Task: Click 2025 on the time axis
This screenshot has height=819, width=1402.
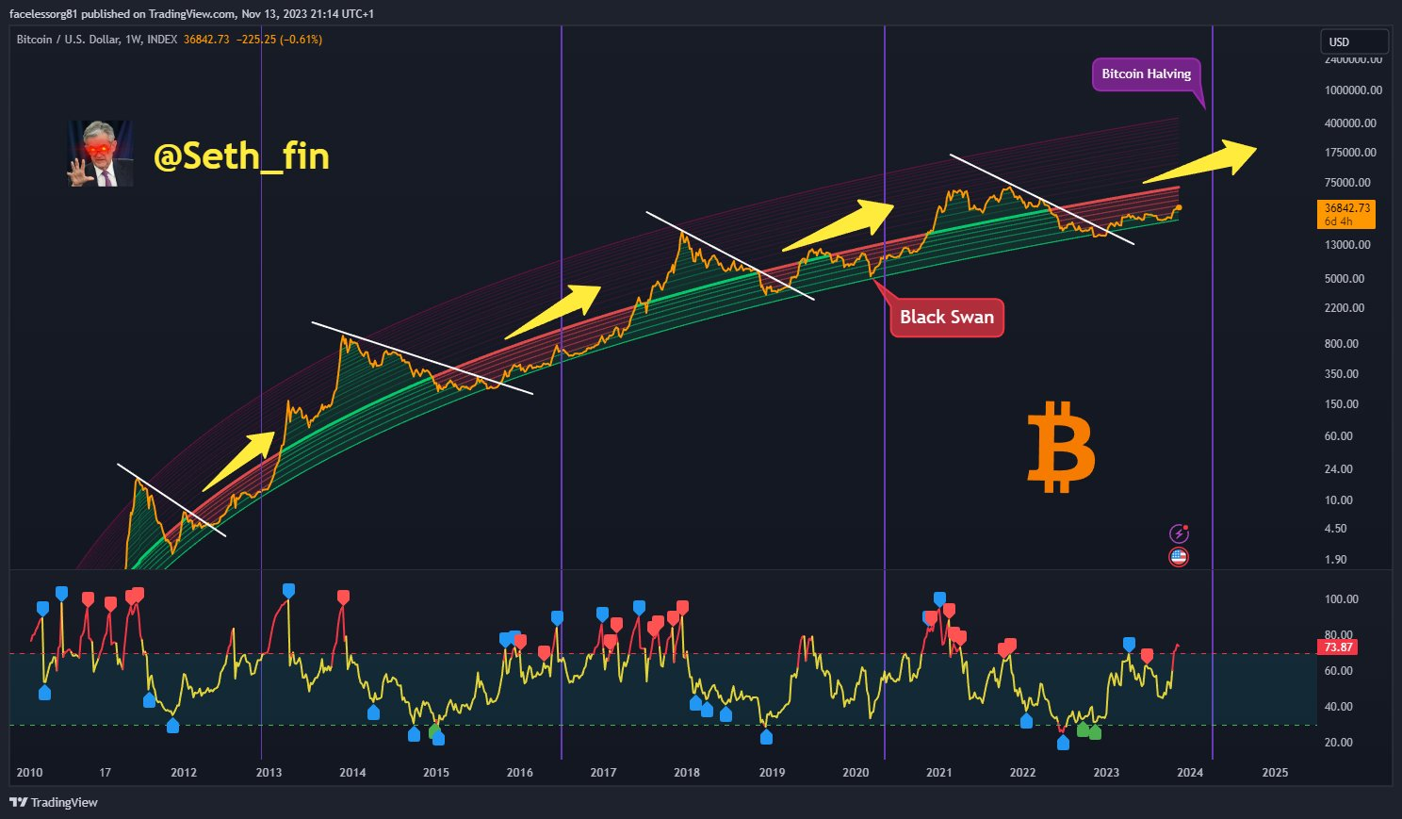Action: click(1275, 773)
